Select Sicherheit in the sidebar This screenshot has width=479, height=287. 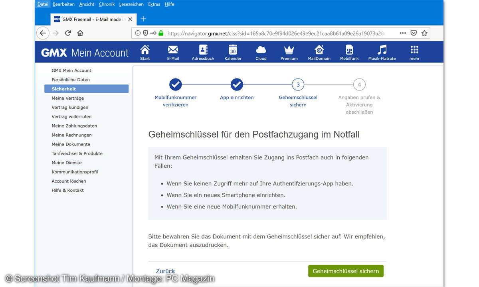86,89
